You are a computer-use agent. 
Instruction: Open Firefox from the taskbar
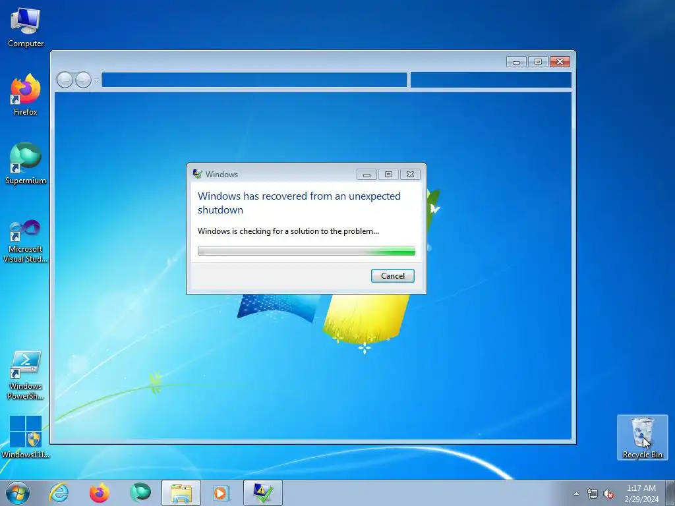[x=99, y=493]
